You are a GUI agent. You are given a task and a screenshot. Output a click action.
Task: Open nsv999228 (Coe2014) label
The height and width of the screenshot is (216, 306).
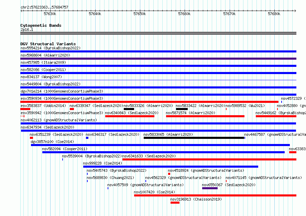pos(102,163)
